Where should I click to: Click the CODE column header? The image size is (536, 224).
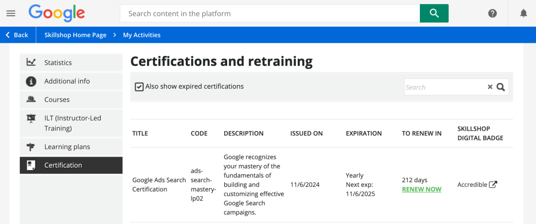click(x=199, y=133)
